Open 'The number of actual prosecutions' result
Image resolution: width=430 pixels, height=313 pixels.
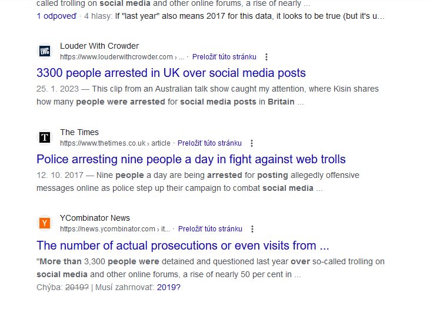pyautogui.click(x=182, y=245)
